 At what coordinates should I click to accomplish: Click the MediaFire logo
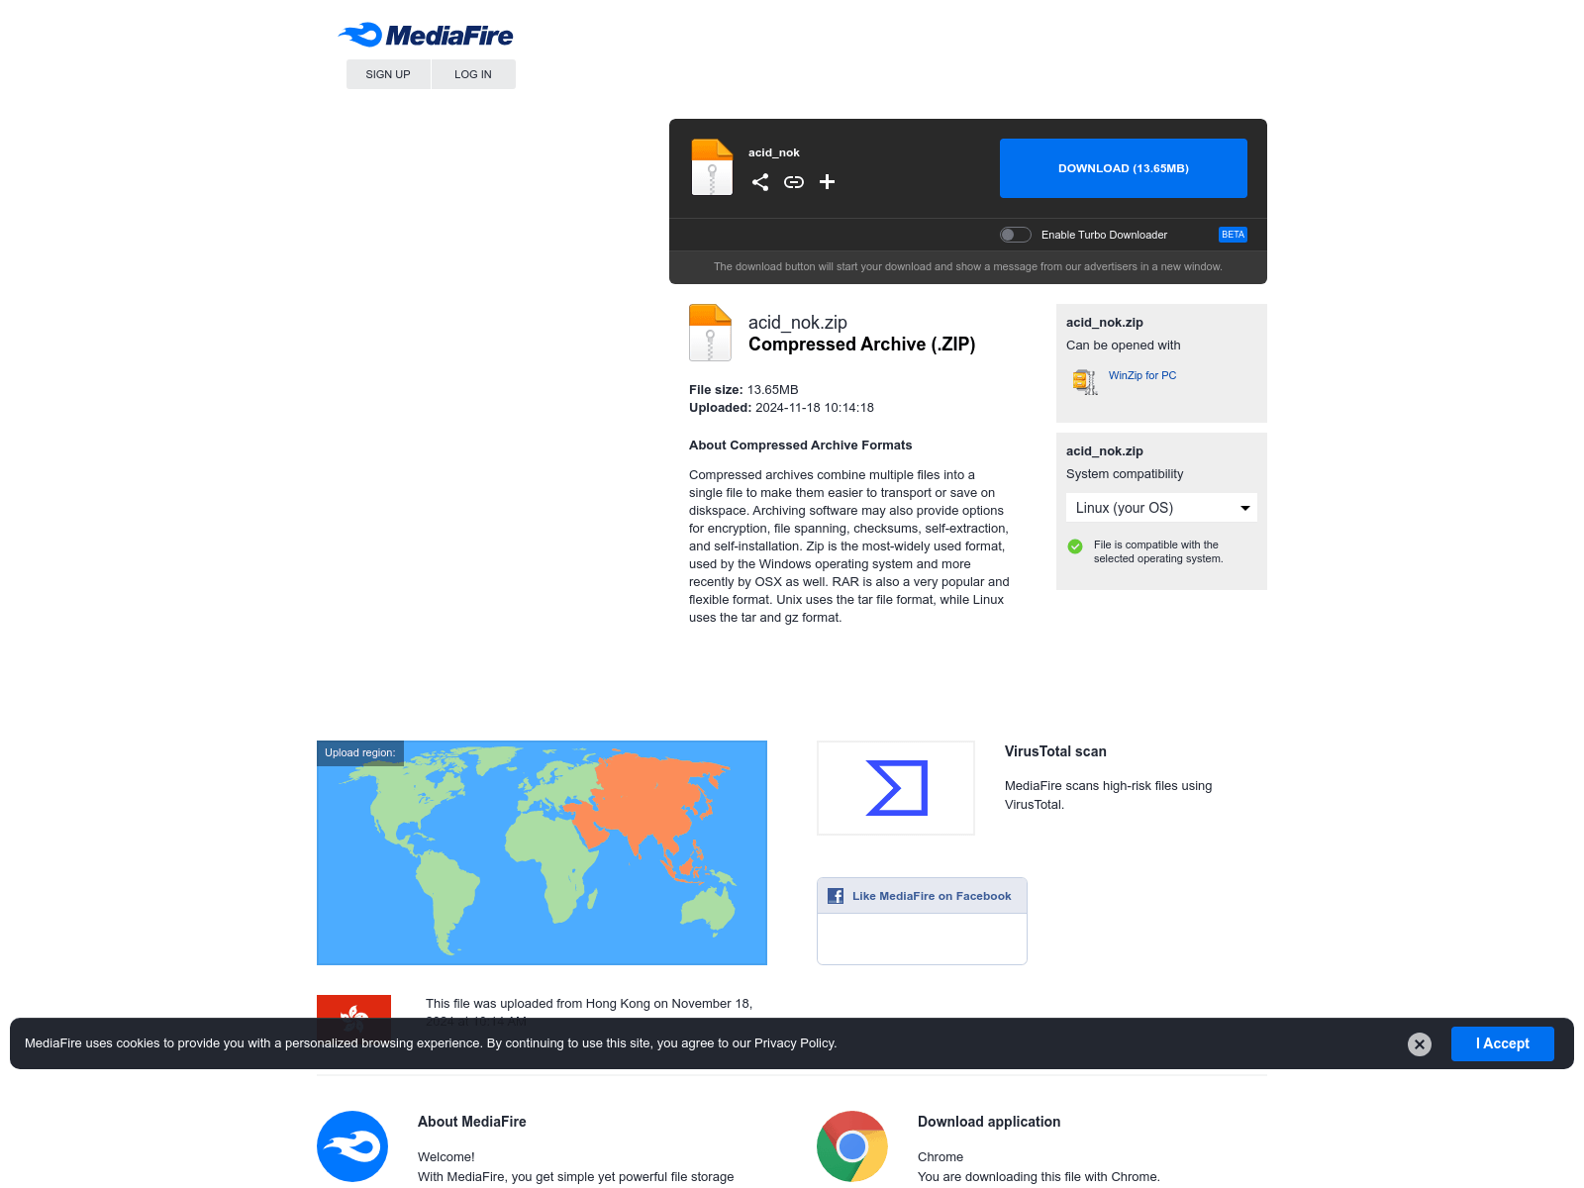(x=426, y=36)
